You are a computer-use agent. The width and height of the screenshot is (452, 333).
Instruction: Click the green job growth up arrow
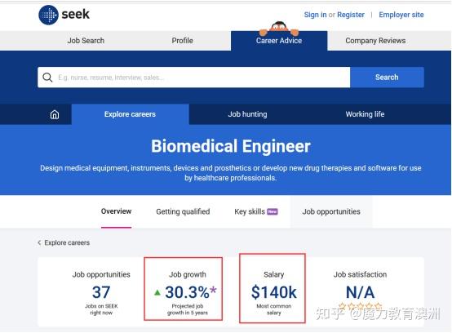(157, 293)
